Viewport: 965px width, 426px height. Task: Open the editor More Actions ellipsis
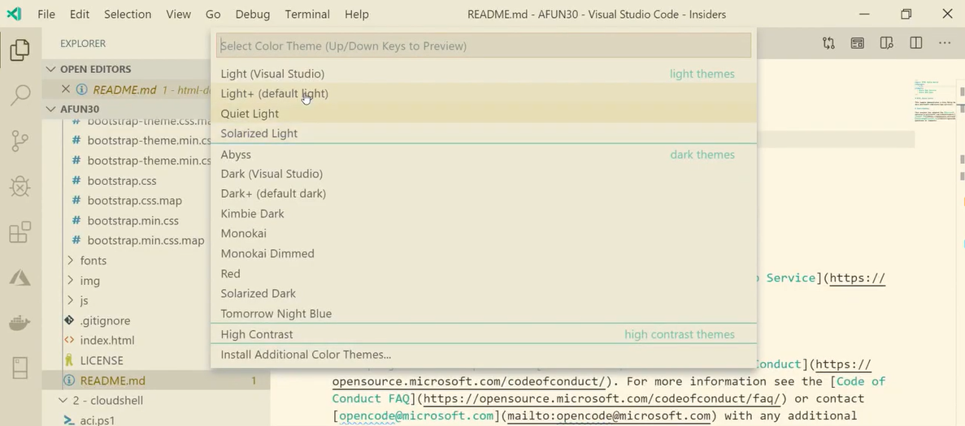click(944, 43)
